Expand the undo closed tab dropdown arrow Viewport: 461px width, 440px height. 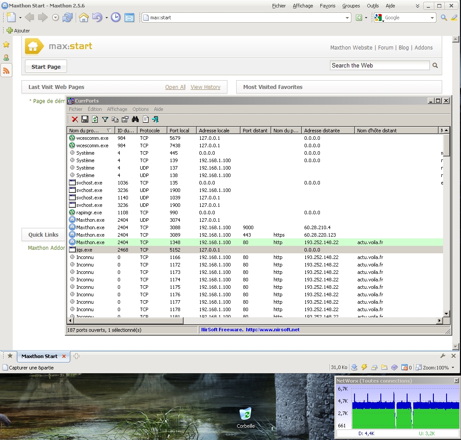coord(106,18)
